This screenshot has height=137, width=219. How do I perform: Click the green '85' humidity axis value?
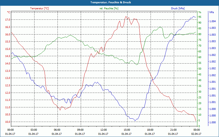[x=200, y=28]
